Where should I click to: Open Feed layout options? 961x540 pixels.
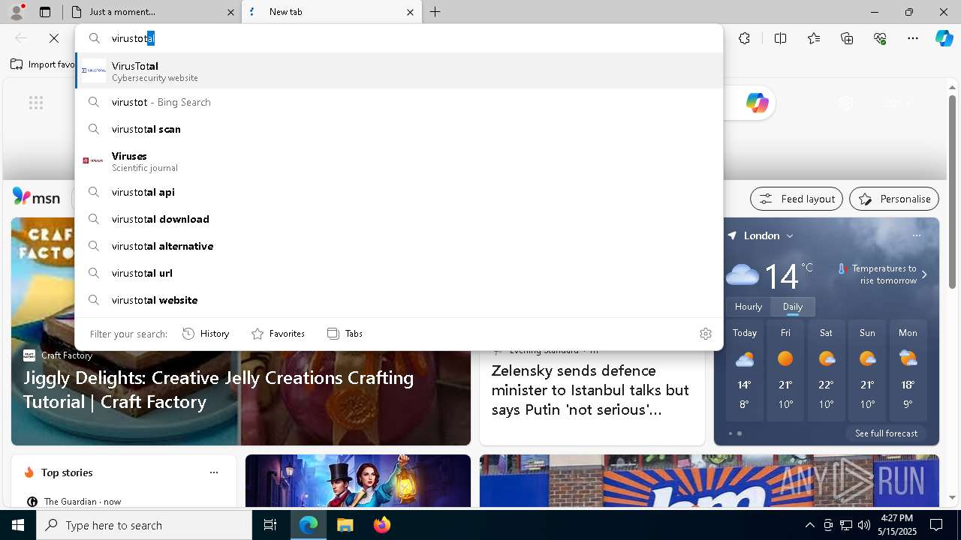(x=796, y=199)
